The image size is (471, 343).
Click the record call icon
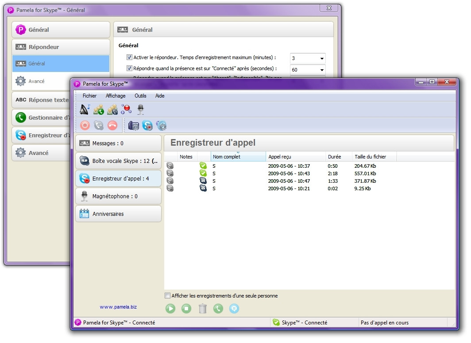(85, 125)
